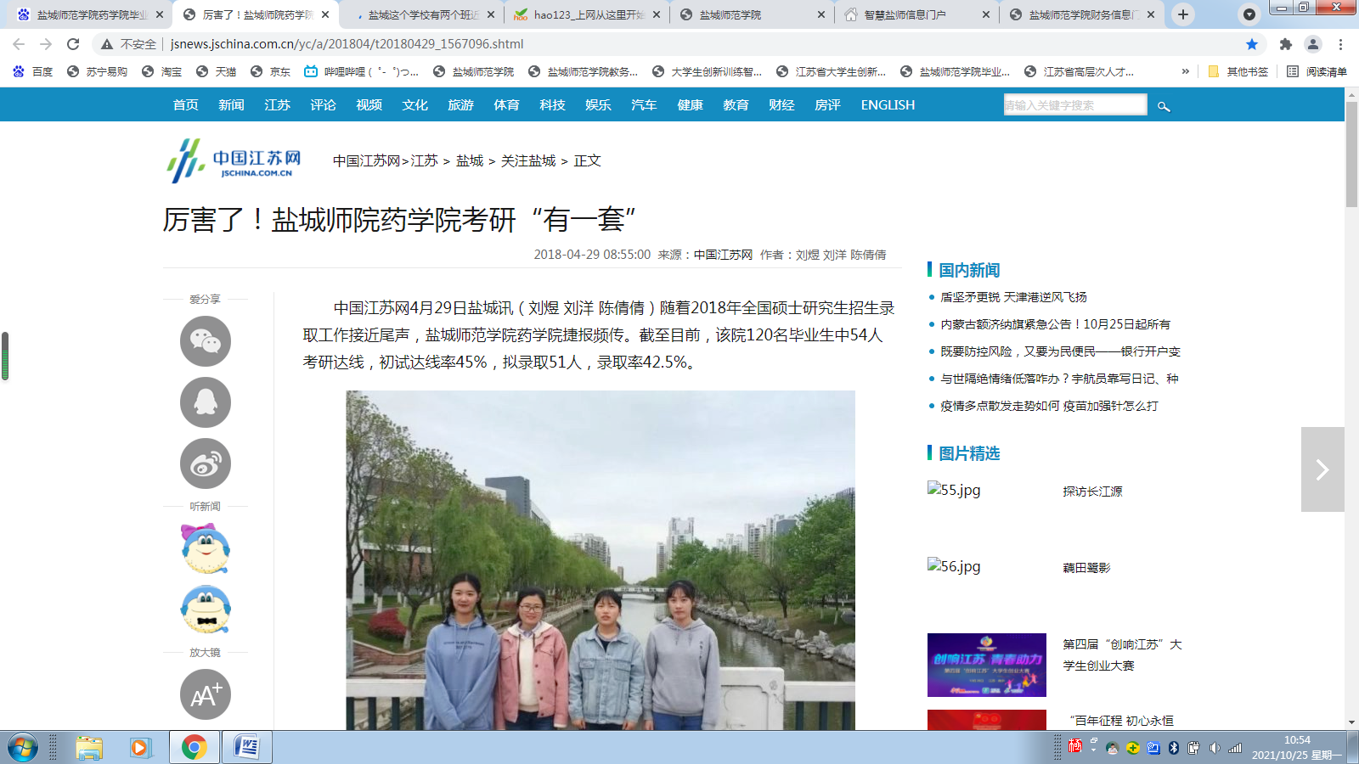Click the pink-bow cartoon listen-news icon
The image size is (1359, 764).
206,548
